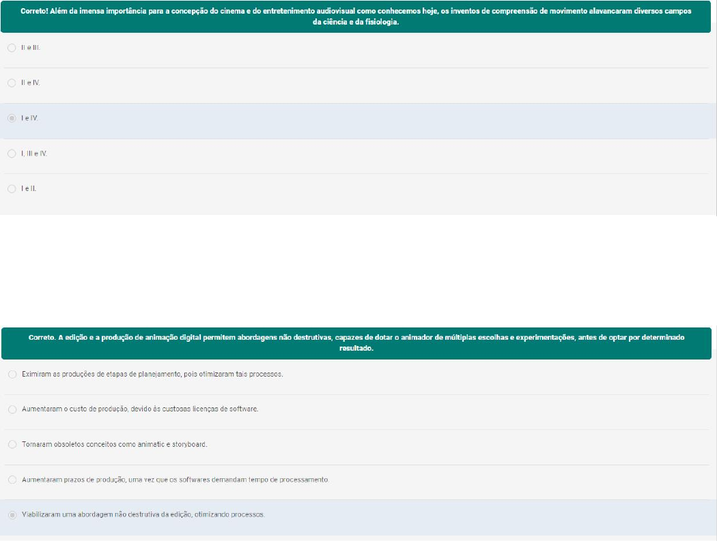
Task: Click the text 'Tornaram obsoletos conceitos como animatic e storyboard.'
Action: [114, 444]
